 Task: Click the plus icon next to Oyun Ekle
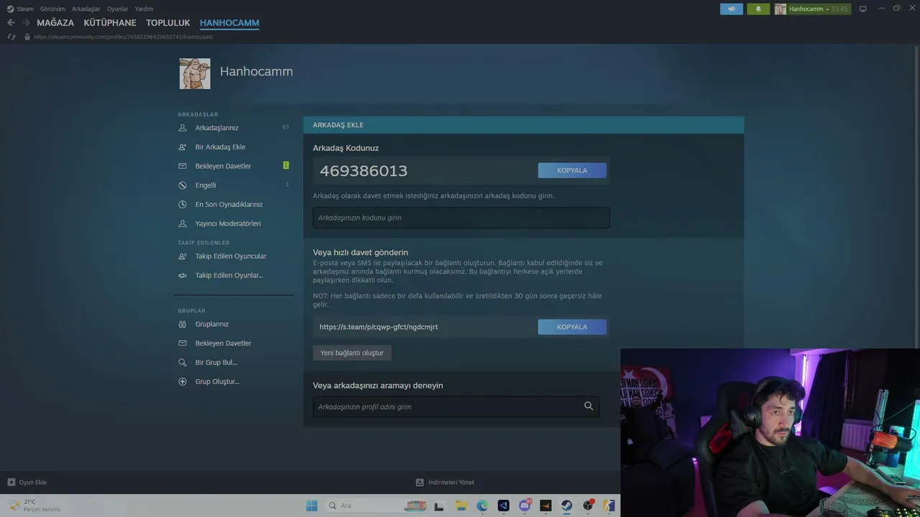tap(11, 483)
